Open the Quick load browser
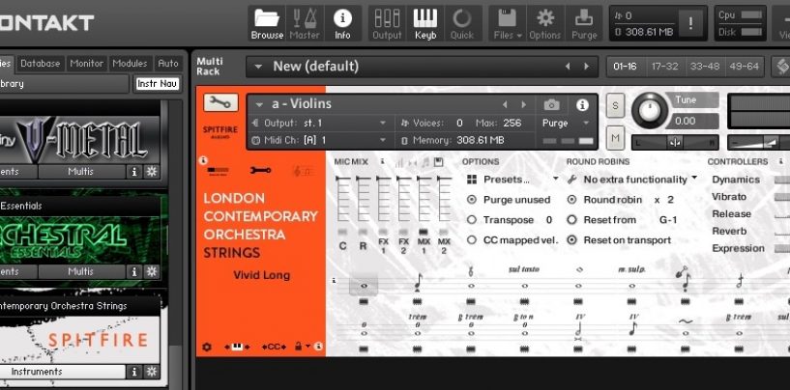 coord(462,24)
